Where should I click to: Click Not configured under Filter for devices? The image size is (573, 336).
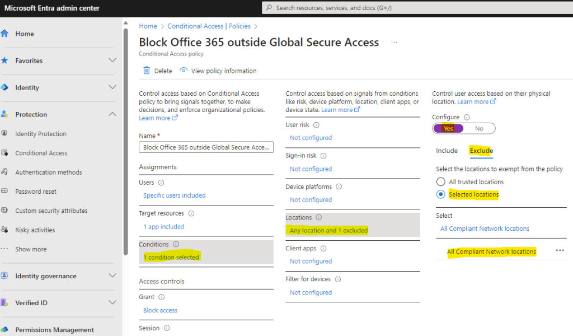311,292
